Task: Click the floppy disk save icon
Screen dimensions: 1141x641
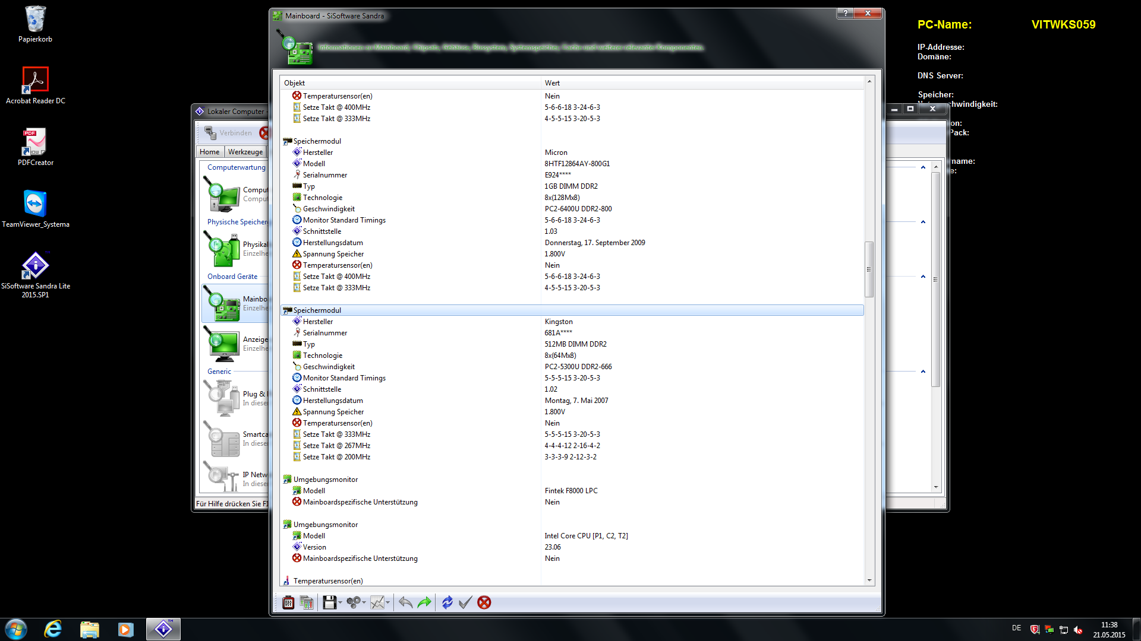Action: 329,602
